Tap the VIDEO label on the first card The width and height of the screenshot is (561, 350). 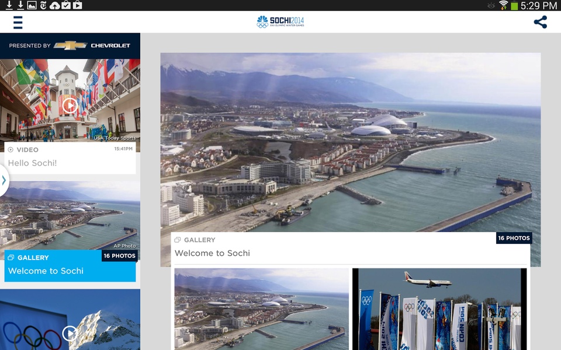click(x=27, y=150)
